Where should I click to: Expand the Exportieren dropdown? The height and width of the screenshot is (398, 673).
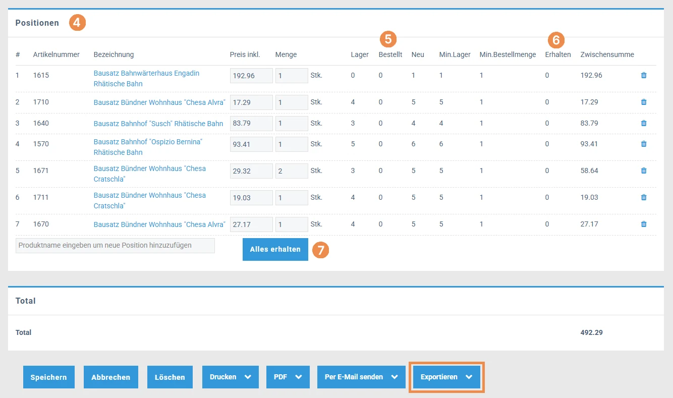tap(446, 377)
